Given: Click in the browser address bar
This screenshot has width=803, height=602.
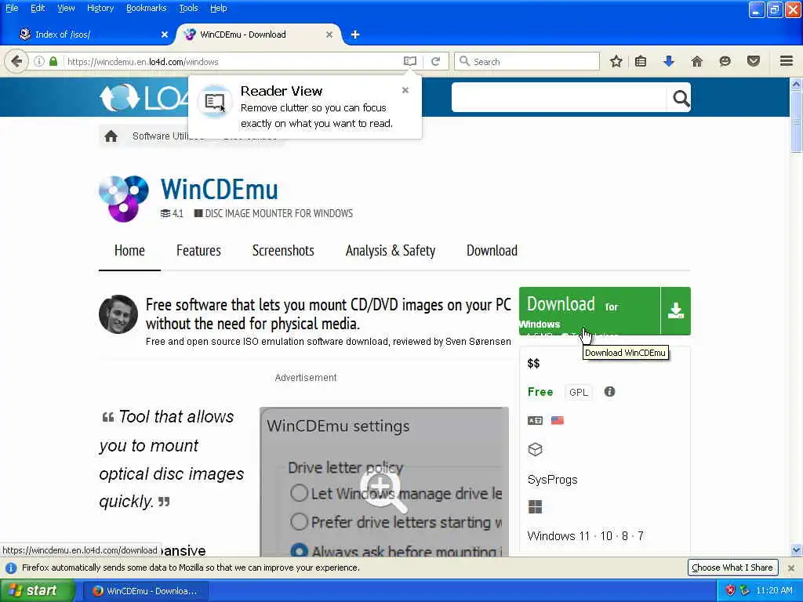Looking at the screenshot, I should click(233, 61).
